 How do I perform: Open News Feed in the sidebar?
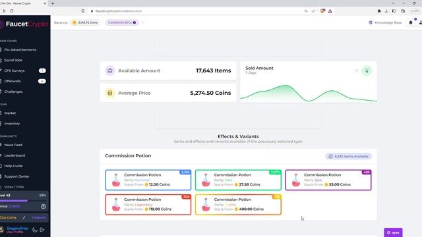coord(13,145)
